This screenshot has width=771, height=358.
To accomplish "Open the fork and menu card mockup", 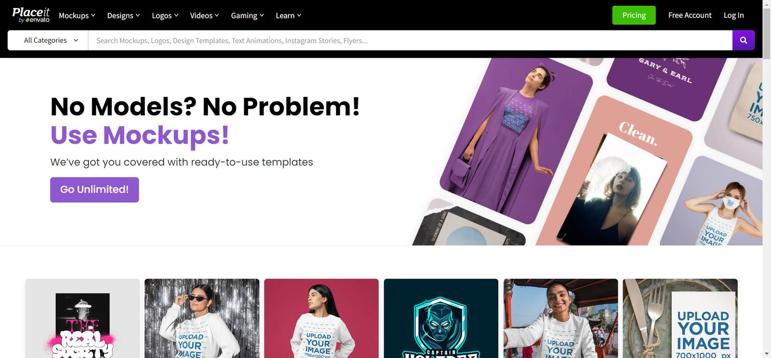I will (x=680, y=318).
